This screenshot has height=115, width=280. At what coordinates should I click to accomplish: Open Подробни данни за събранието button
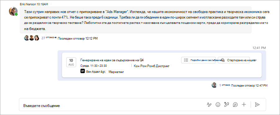pos(198,60)
